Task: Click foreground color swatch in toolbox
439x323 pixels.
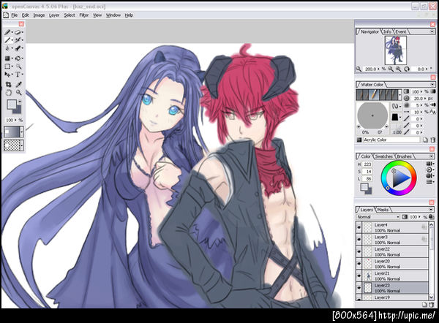Action: 12,104
